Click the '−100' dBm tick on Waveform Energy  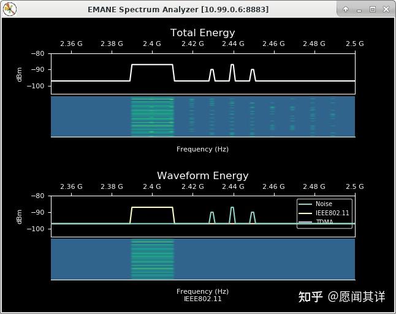coord(36,229)
